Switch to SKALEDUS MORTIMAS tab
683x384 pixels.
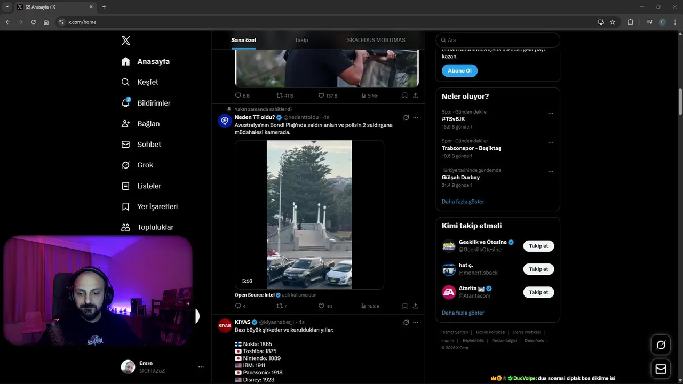(376, 40)
